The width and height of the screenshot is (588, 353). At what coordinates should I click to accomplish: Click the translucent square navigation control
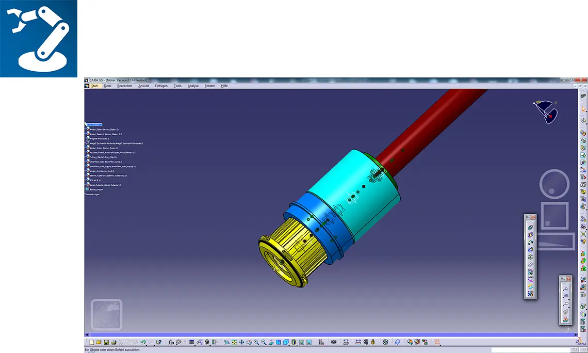click(x=554, y=215)
